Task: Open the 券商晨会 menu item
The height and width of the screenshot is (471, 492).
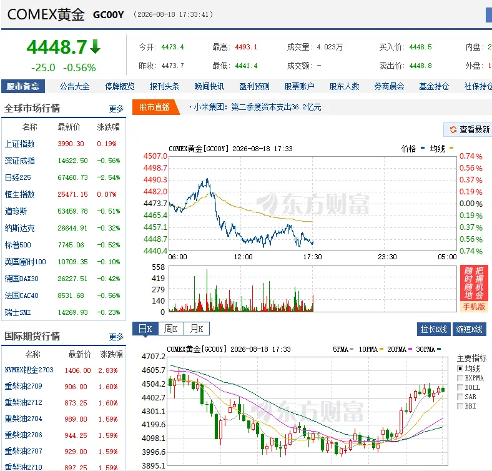Action: tap(389, 86)
